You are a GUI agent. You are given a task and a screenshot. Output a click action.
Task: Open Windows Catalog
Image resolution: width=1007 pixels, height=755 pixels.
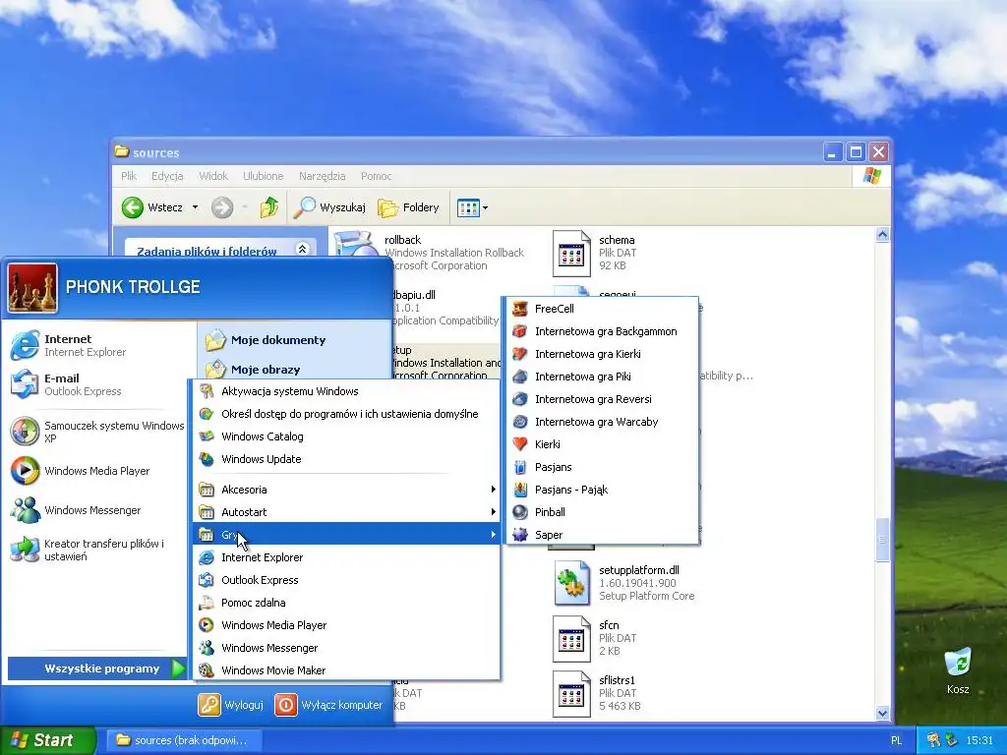(346, 436)
